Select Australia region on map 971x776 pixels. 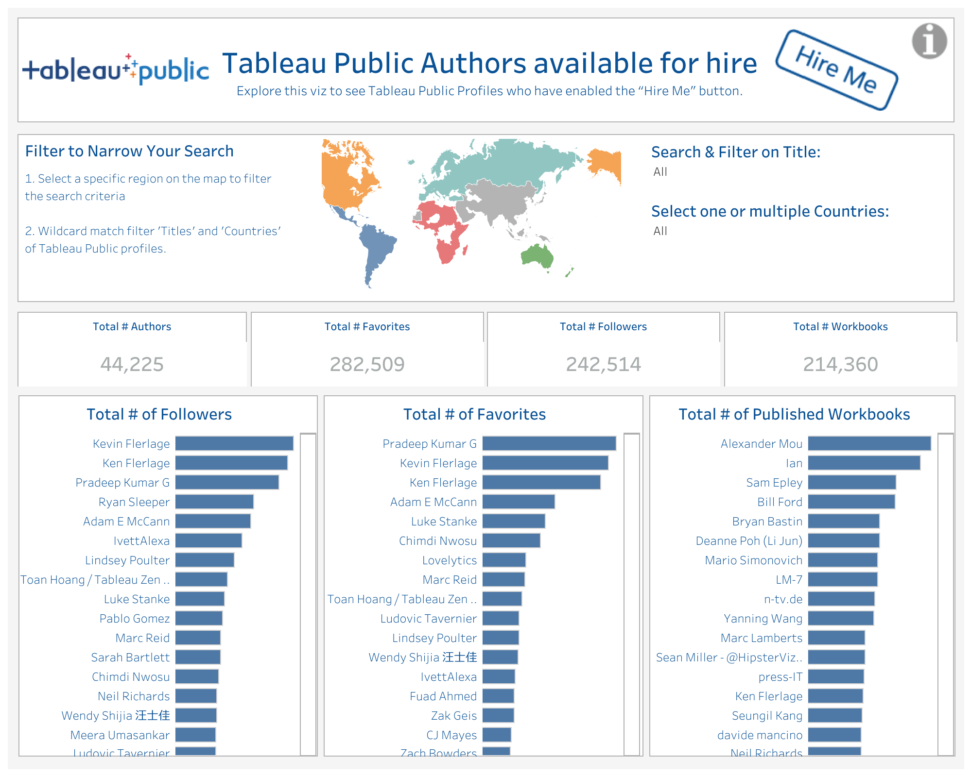(537, 256)
